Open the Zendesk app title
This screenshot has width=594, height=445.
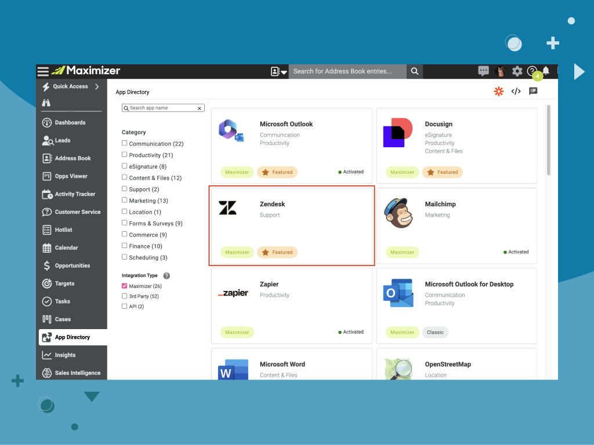(272, 204)
